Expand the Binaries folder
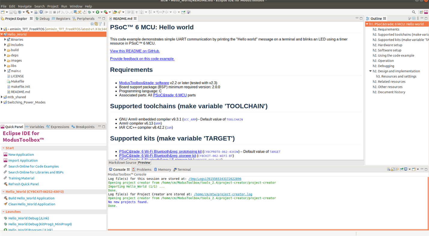429x236 pixels. (x=5, y=40)
